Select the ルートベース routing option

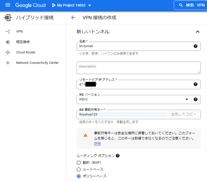tap(79, 169)
